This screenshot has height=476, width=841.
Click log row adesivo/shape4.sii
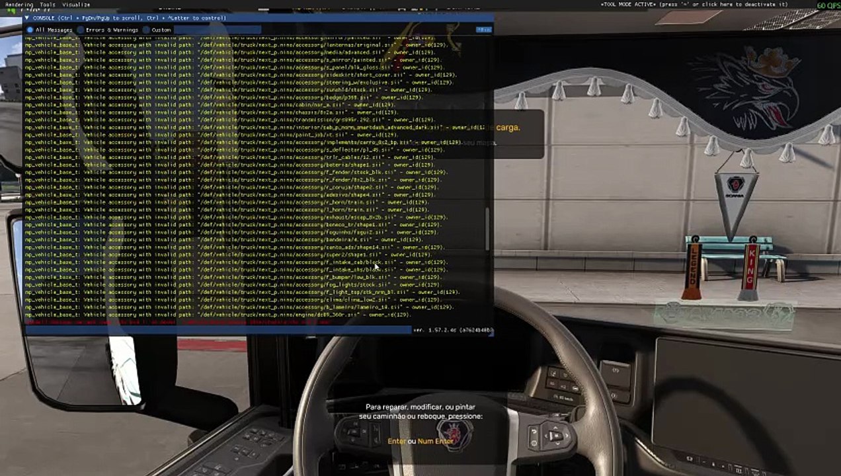point(230,195)
